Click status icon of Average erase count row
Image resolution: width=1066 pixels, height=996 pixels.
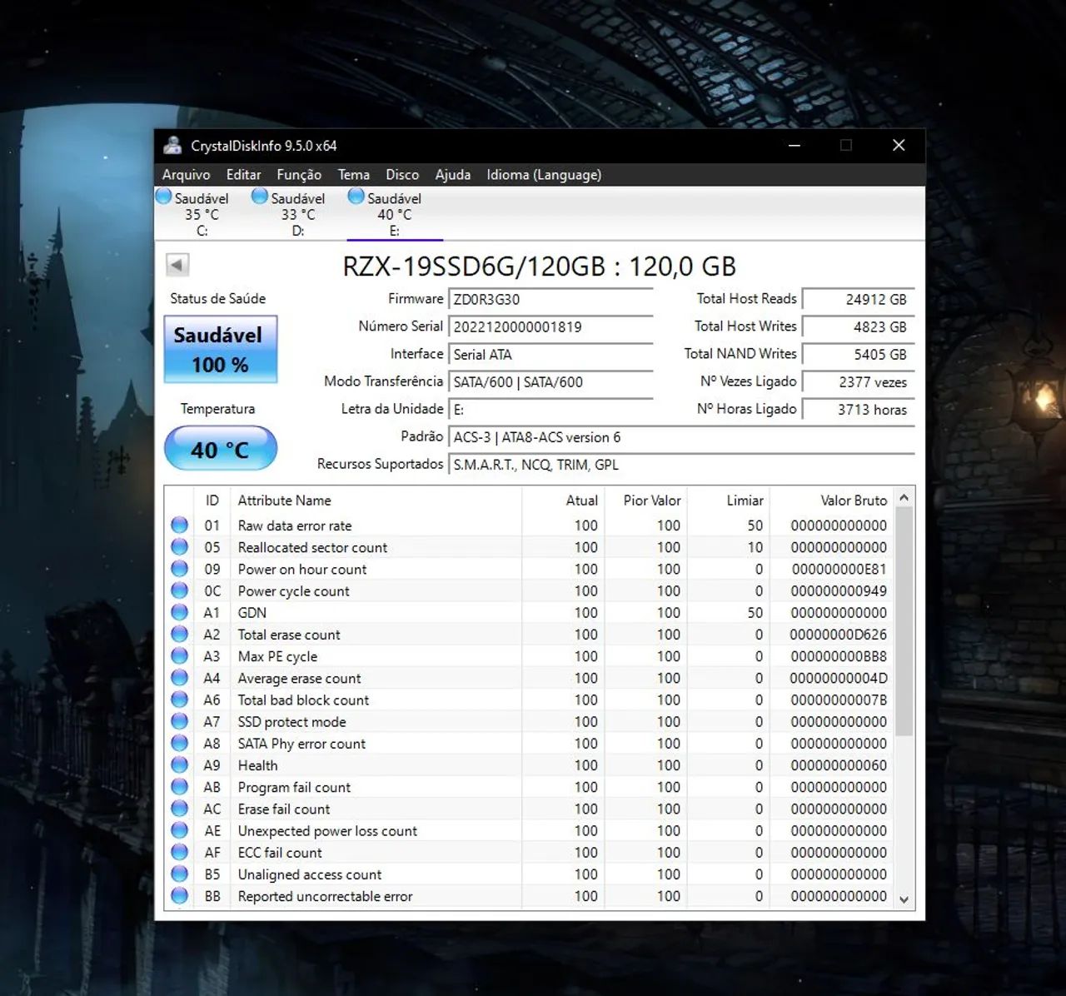(x=179, y=677)
